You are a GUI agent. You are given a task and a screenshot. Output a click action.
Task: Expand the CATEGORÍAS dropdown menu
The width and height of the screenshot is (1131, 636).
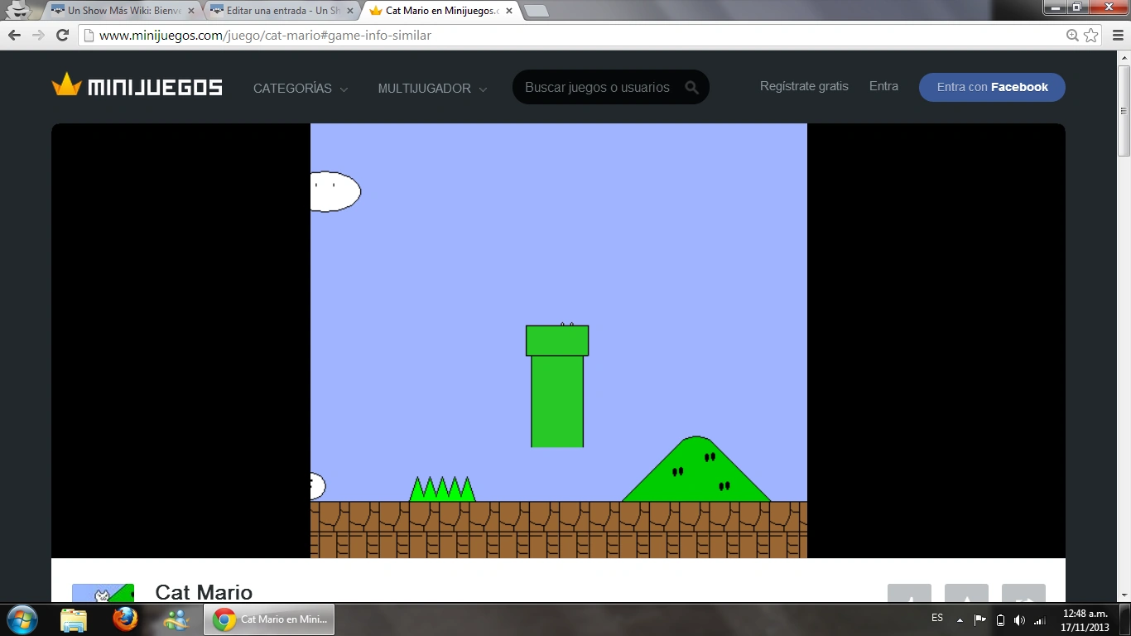301,88
